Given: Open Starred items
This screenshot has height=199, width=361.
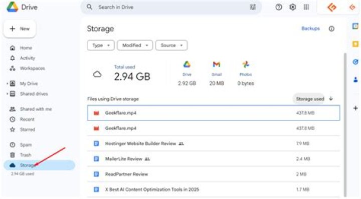Looking at the screenshot, I should point(28,129).
